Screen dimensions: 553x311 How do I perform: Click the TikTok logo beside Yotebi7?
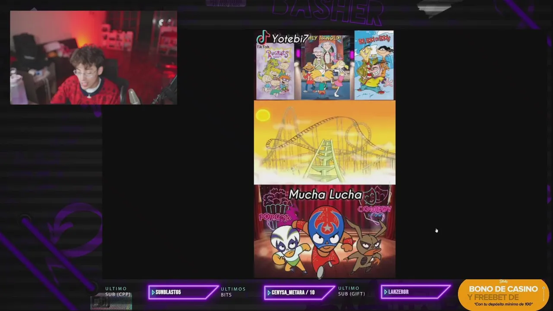pyautogui.click(x=263, y=38)
